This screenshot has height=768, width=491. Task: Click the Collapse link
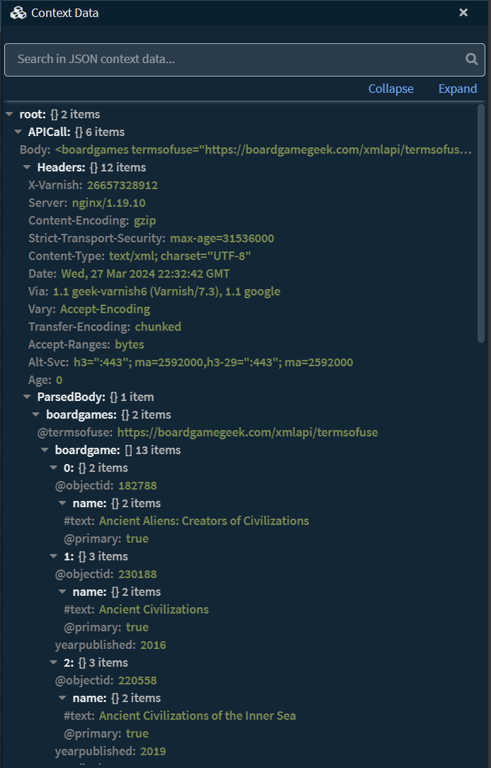(390, 89)
